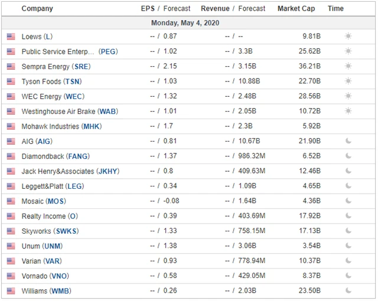Click the moon icon in the Skyworks row

click(348, 231)
